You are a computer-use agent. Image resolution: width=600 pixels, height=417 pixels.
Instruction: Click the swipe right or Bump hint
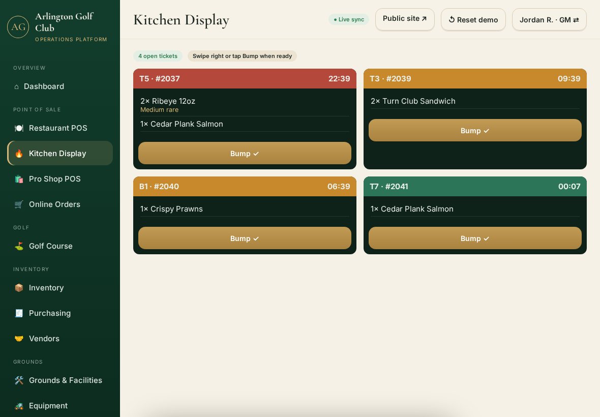click(x=242, y=56)
